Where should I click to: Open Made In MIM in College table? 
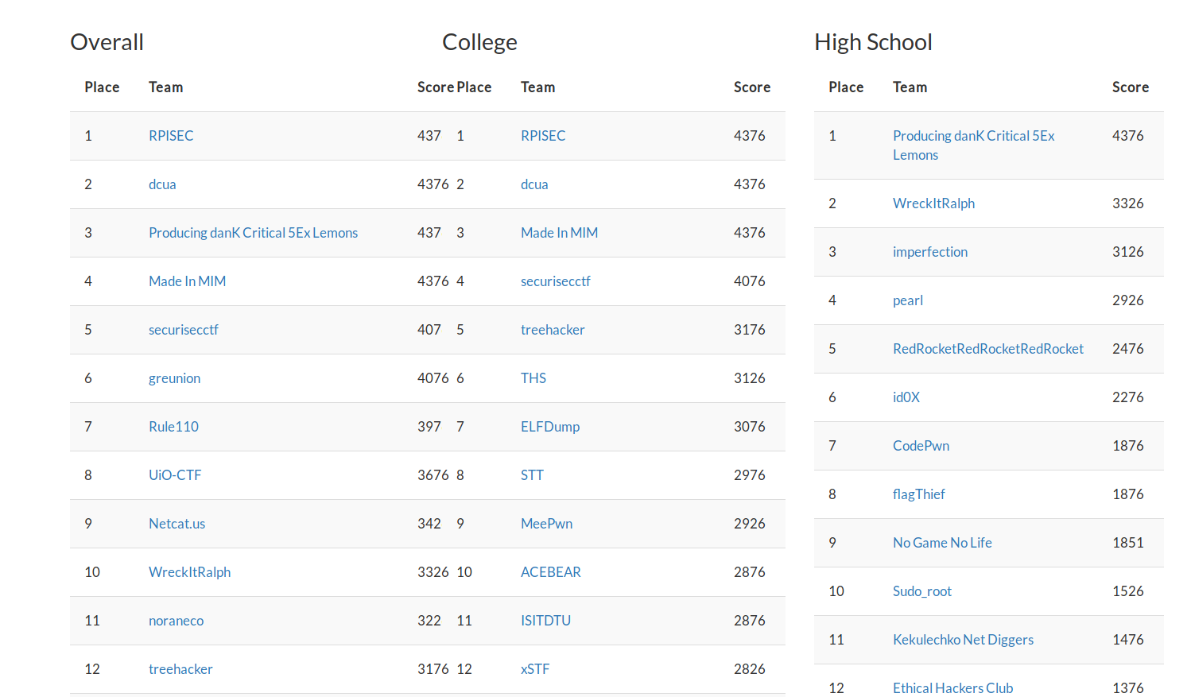coord(559,233)
